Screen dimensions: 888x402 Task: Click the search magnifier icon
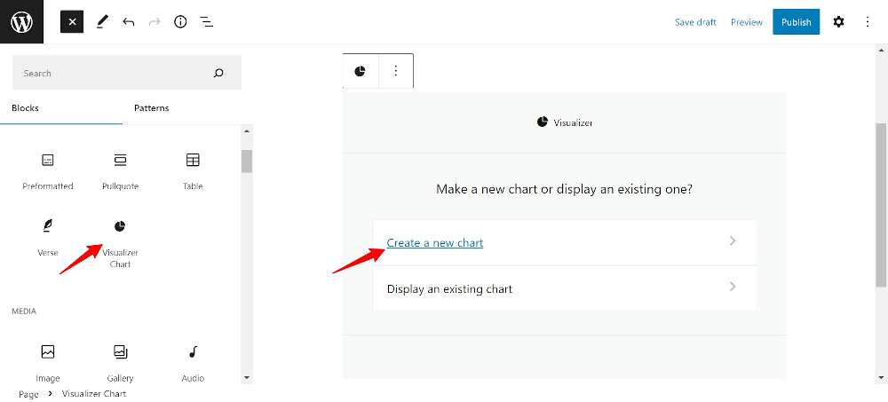point(218,73)
